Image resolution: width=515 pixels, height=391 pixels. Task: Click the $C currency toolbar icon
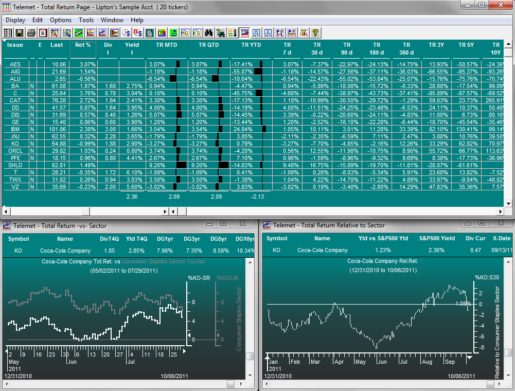pyautogui.click(x=126, y=32)
